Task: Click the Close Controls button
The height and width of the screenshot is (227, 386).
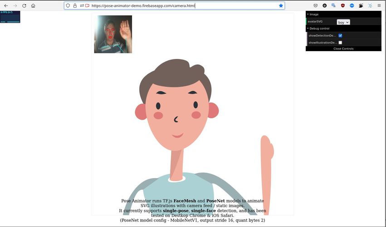Action: point(343,48)
